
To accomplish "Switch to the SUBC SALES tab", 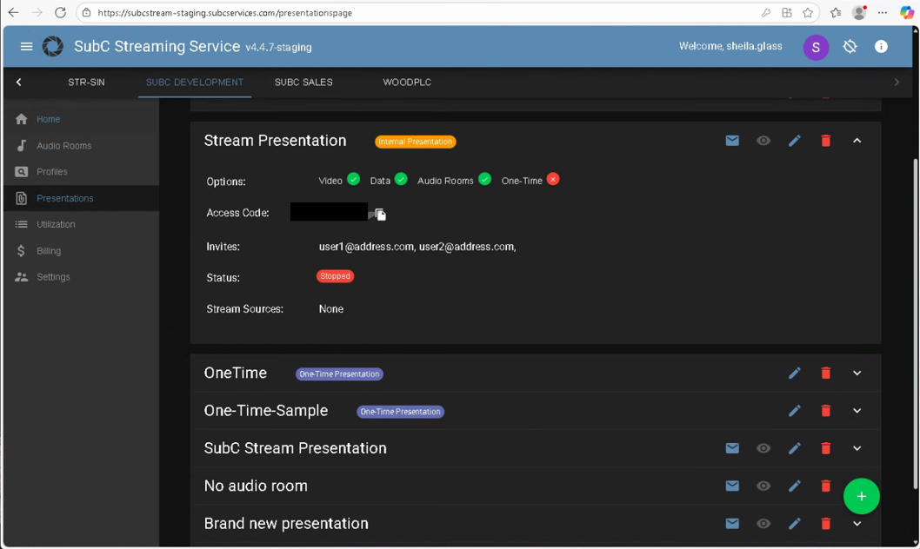I will coord(303,83).
